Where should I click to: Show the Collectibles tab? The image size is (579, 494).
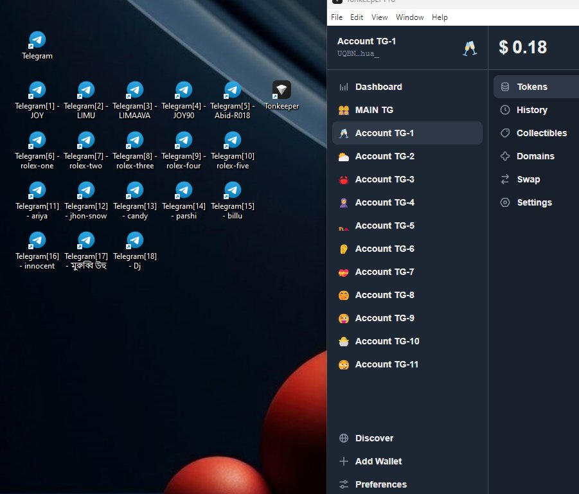536,133
